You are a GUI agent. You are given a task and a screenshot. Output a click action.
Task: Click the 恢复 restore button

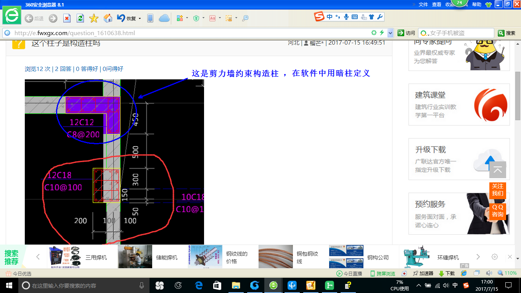coord(127,18)
